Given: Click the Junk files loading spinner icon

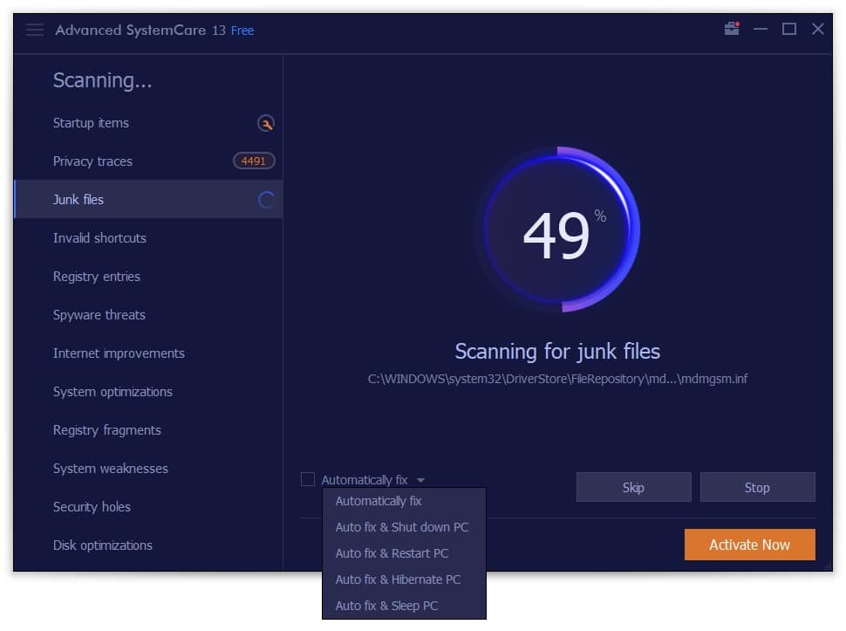Looking at the screenshot, I should tap(266, 200).
